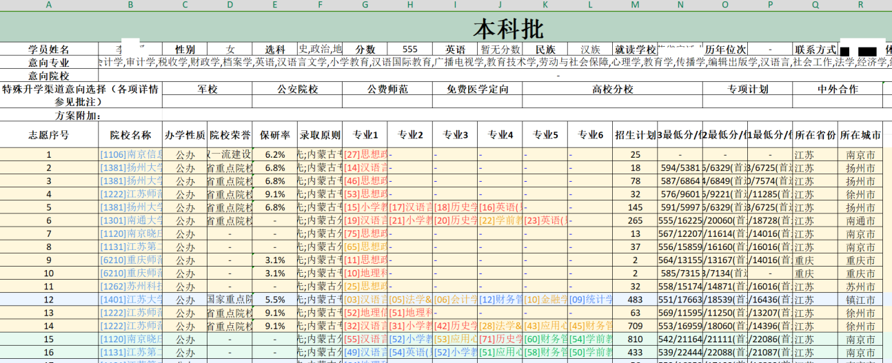Click the 高校分校 channel header

click(612, 89)
